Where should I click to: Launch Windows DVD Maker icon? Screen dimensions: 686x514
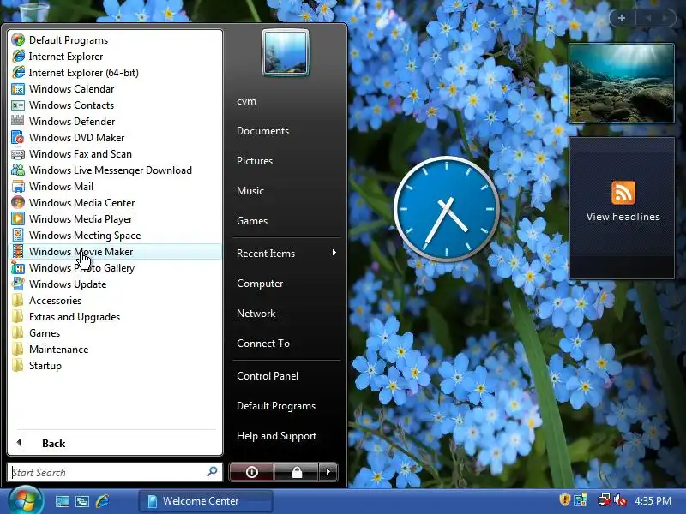coord(18,138)
